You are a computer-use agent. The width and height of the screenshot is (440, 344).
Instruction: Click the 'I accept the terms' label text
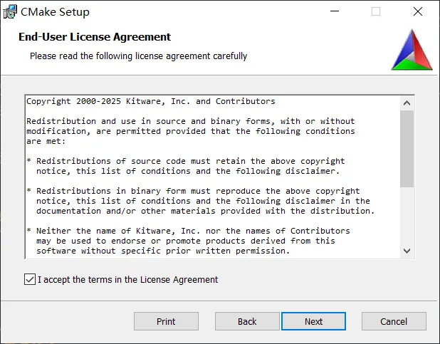pyautogui.click(x=127, y=280)
